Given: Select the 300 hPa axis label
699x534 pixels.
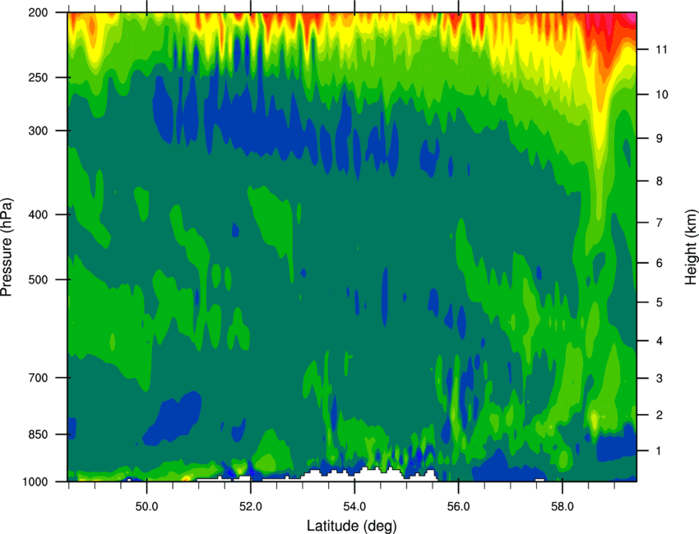Looking at the screenshot, I should click(38, 131).
